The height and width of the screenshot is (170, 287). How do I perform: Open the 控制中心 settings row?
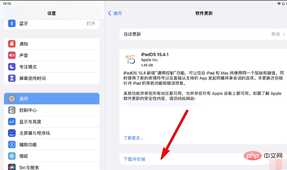[x=52, y=110]
